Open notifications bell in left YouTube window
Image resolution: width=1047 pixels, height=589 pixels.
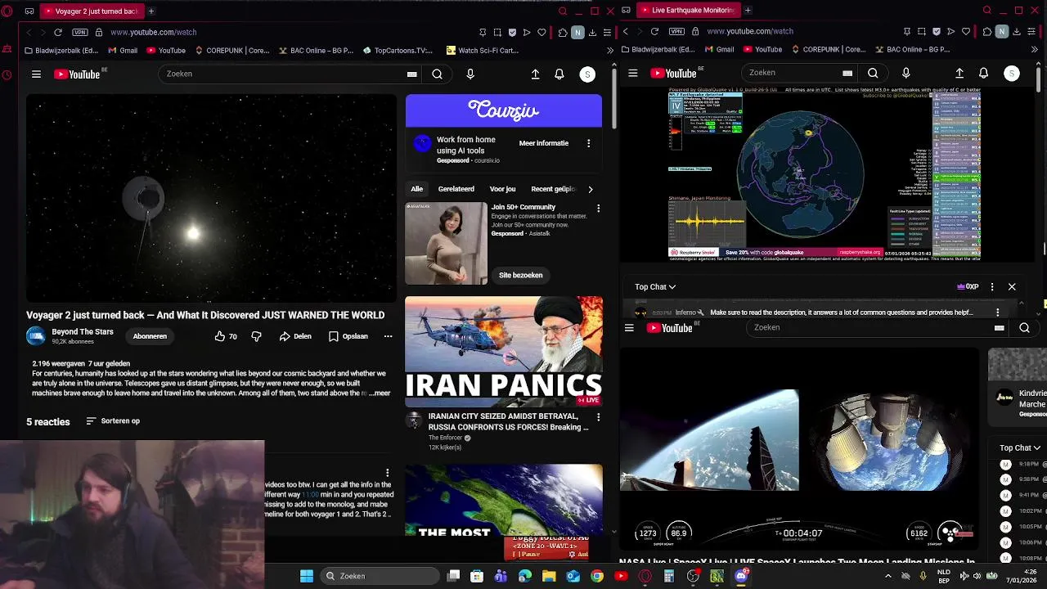point(559,74)
